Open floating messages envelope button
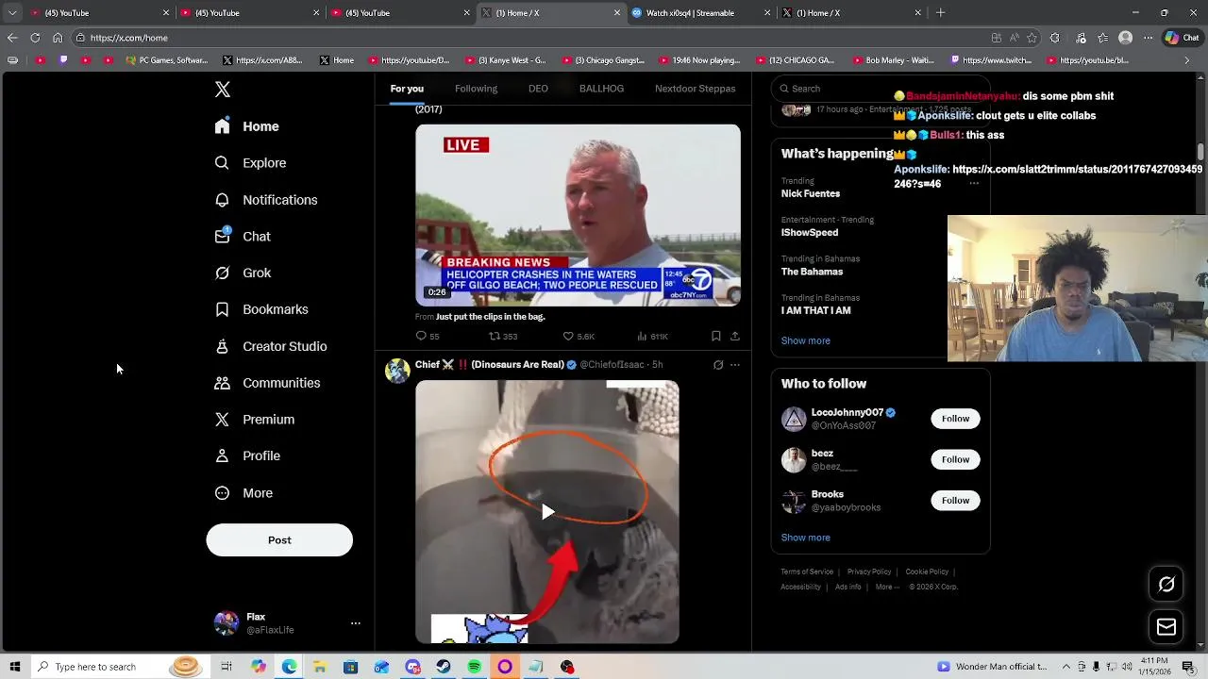The width and height of the screenshot is (1208, 679). [x=1166, y=627]
